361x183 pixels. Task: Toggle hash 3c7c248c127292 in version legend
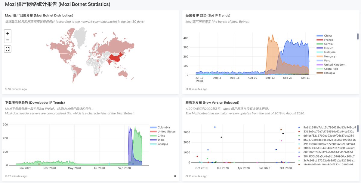[x=327, y=161]
